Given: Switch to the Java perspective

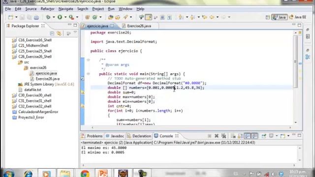Looking at the screenshot, I should click(x=279, y=17).
